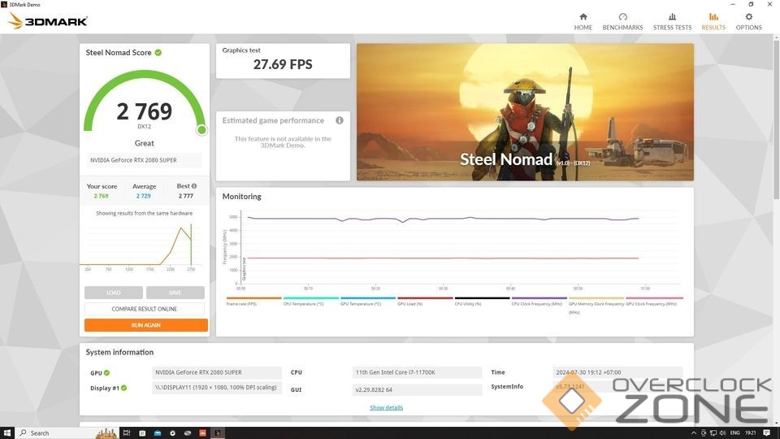Viewport: 780px width, 439px height.
Task: Click the 3DMark icon in the taskbar
Action: 218,433
